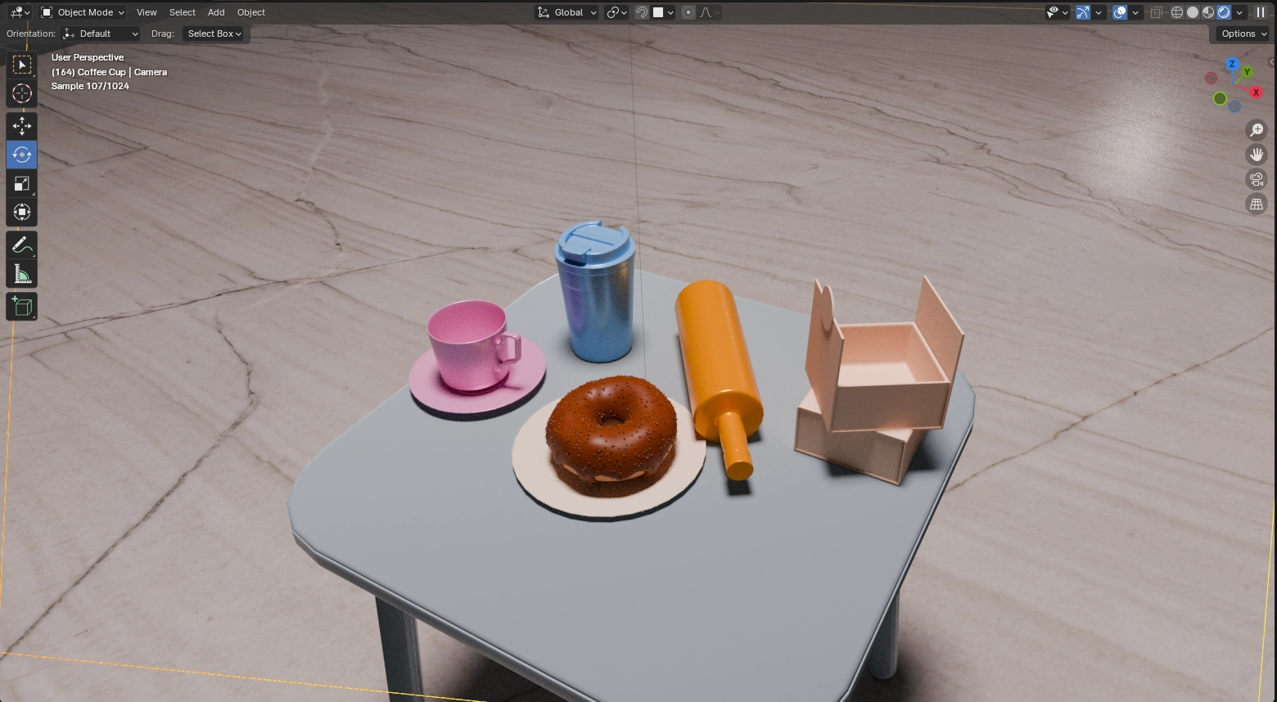Pick the 3D Cursor tool
The width and height of the screenshot is (1277, 702).
point(22,93)
